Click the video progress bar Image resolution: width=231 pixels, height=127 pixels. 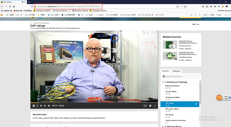(x=94, y=103)
